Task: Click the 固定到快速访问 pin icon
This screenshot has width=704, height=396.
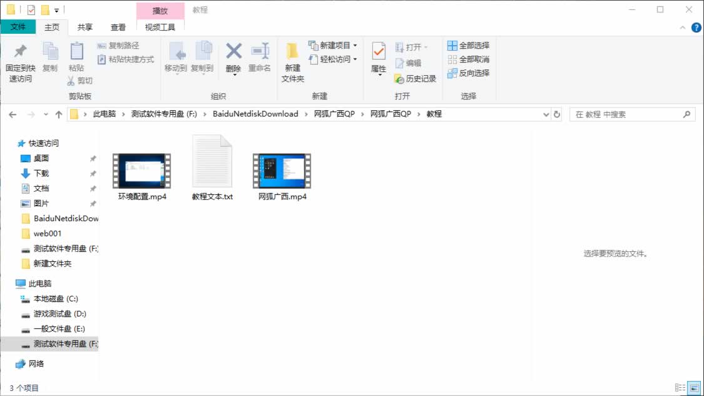Action: pyautogui.click(x=20, y=51)
